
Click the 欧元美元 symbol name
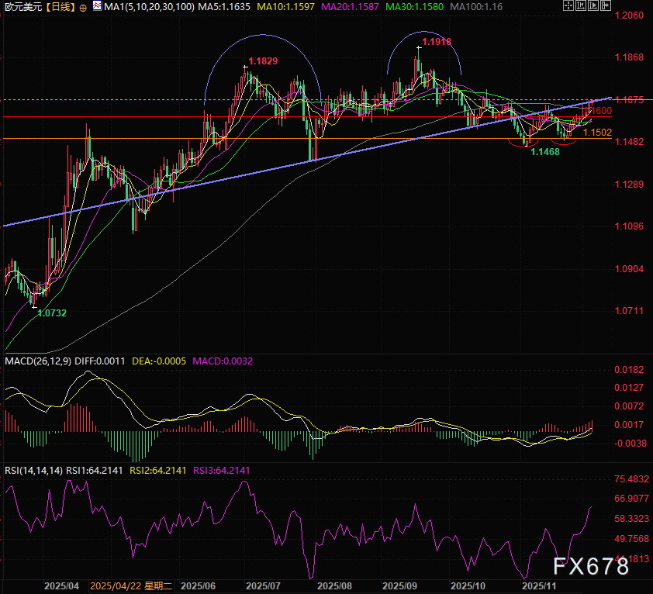pos(21,8)
